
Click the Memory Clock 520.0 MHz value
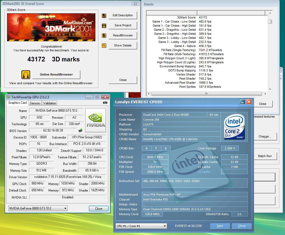pos(152,214)
